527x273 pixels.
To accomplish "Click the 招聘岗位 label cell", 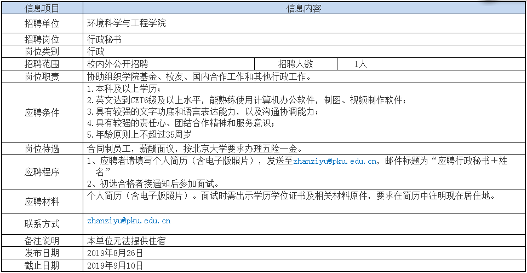I will [42, 39].
